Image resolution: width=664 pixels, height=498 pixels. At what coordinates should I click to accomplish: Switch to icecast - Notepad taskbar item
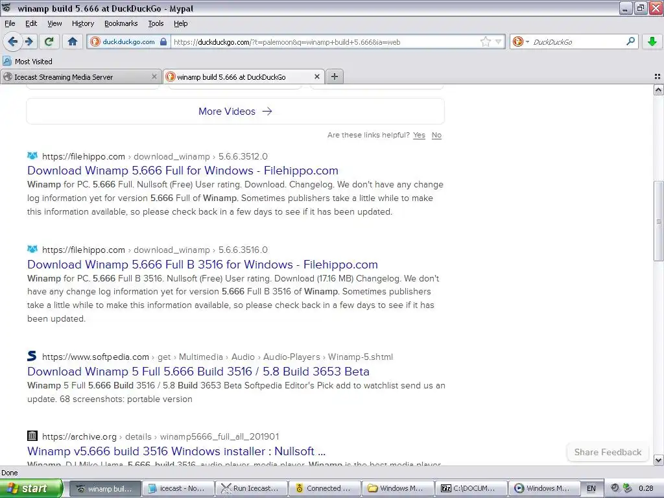point(178,488)
